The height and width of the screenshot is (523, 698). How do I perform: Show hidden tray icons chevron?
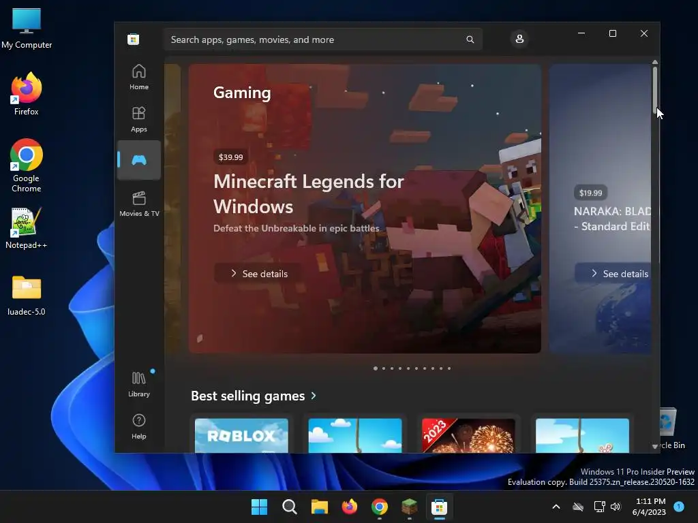pos(556,507)
